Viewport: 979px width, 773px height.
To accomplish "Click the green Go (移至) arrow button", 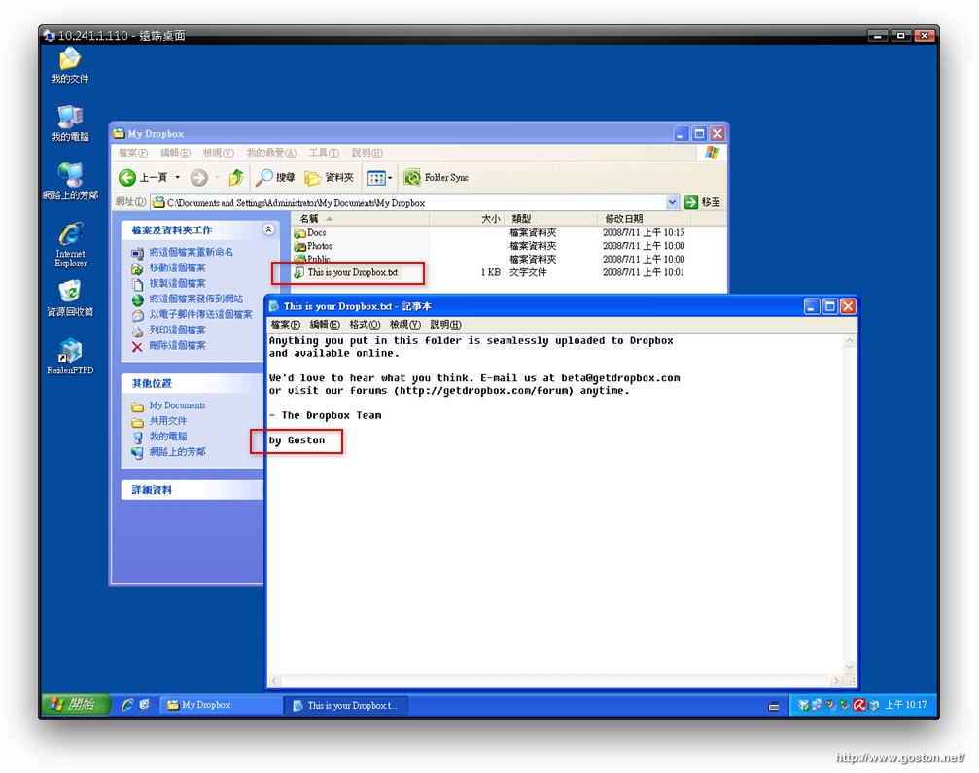I will tap(690, 202).
